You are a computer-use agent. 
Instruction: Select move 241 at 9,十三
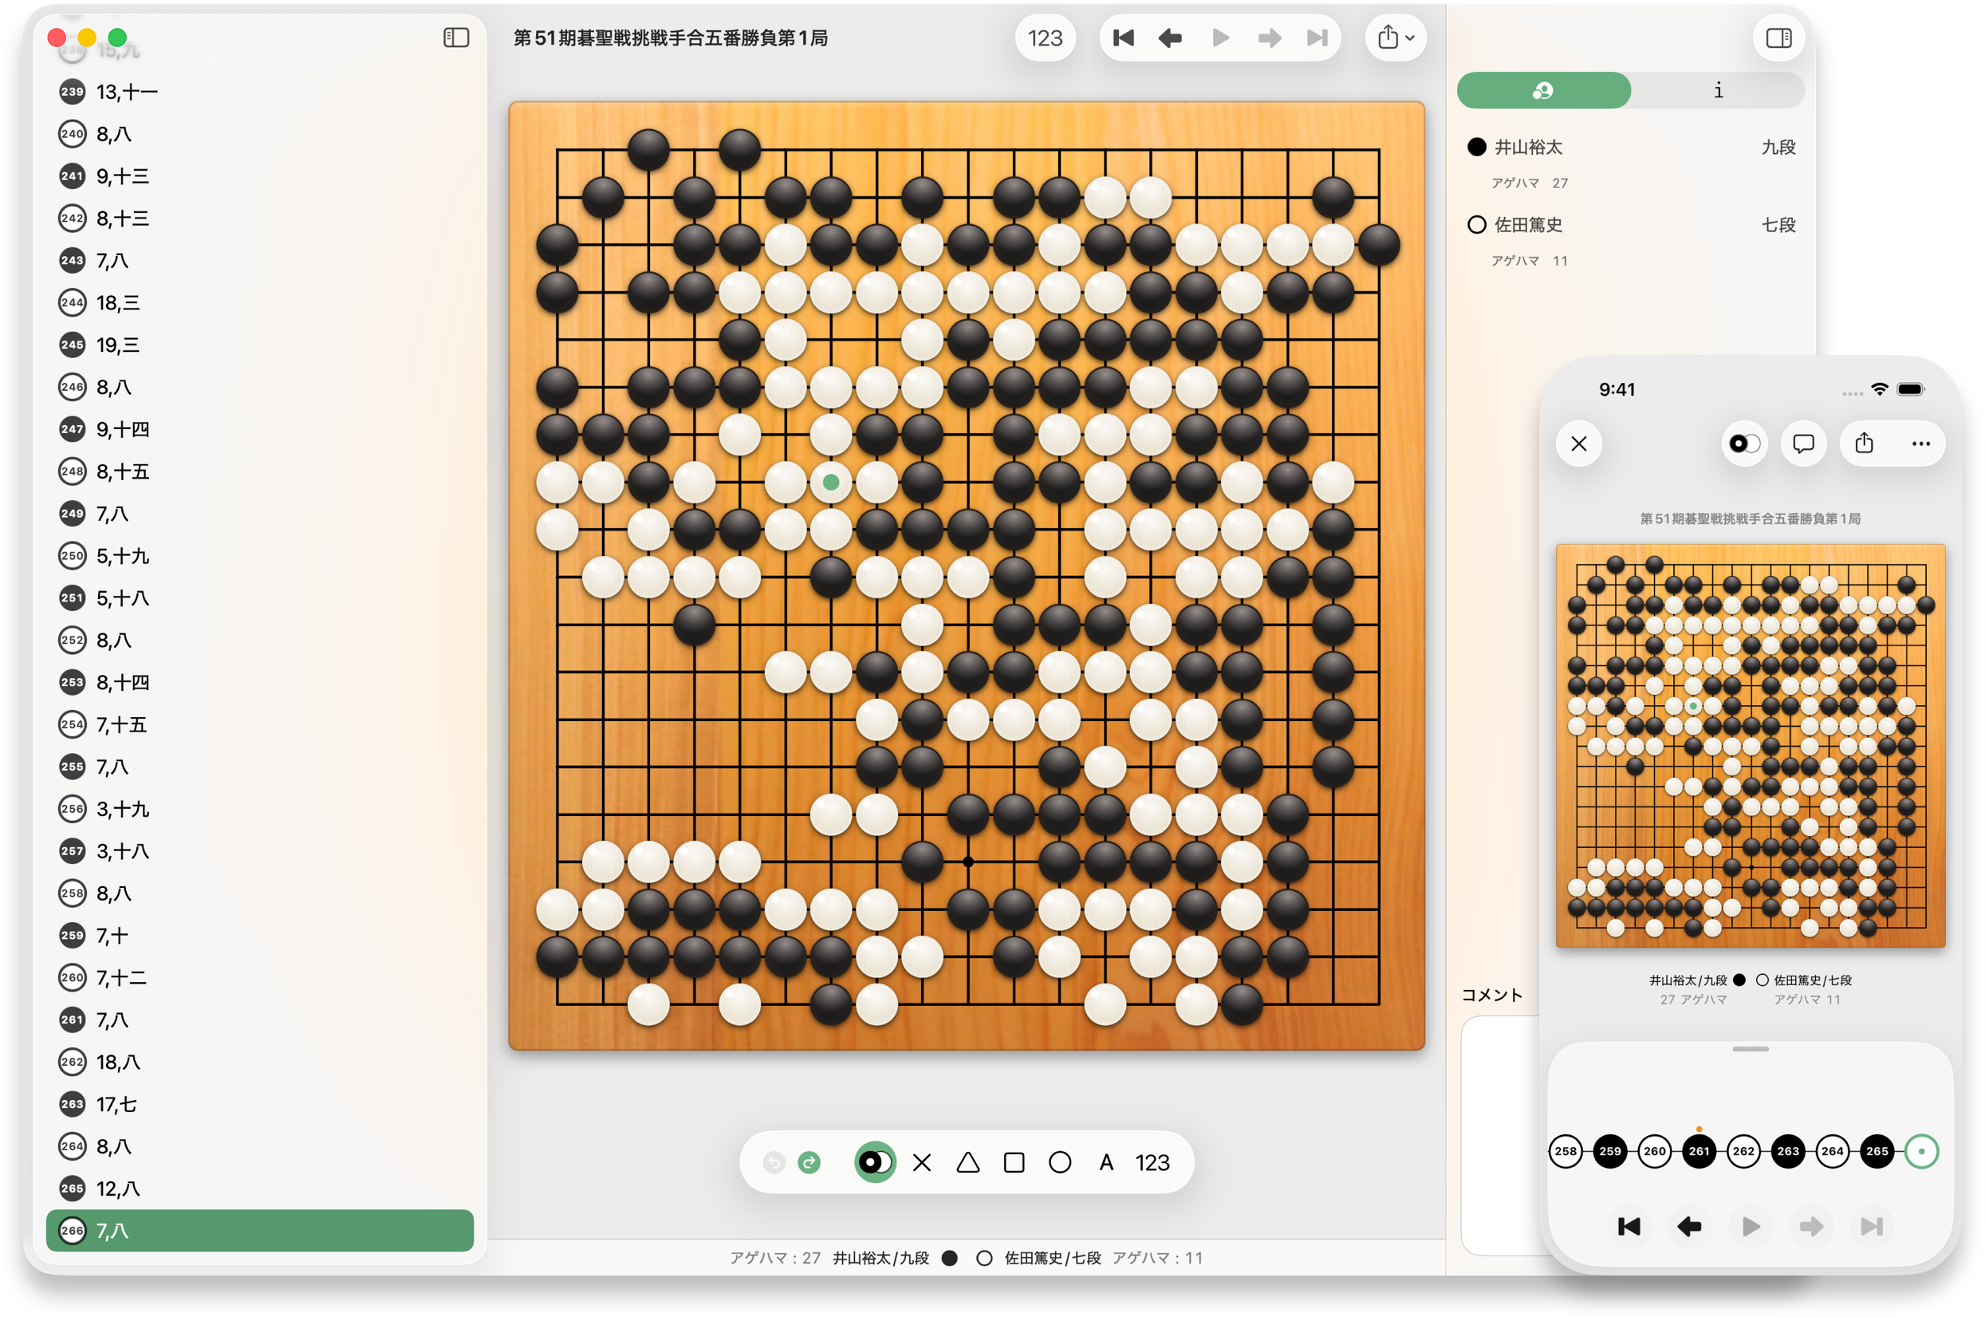(x=260, y=176)
